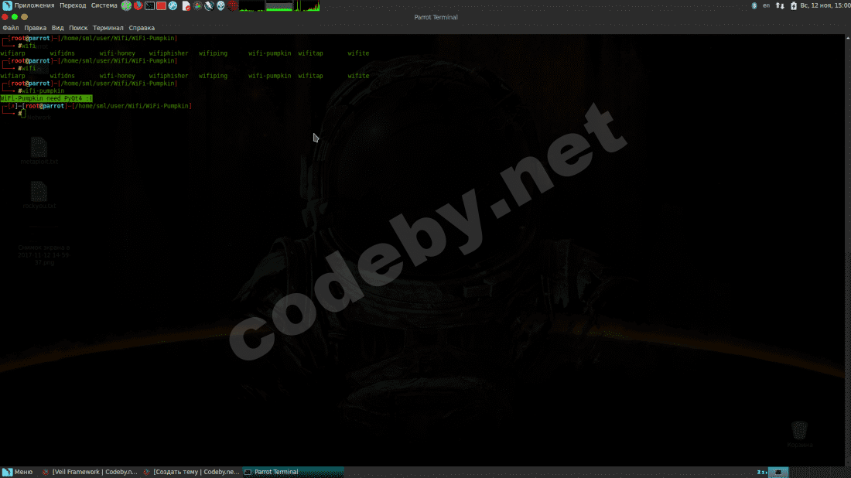Open the Система system menu
Viewport: 851px width, 478px height.
[104, 5]
